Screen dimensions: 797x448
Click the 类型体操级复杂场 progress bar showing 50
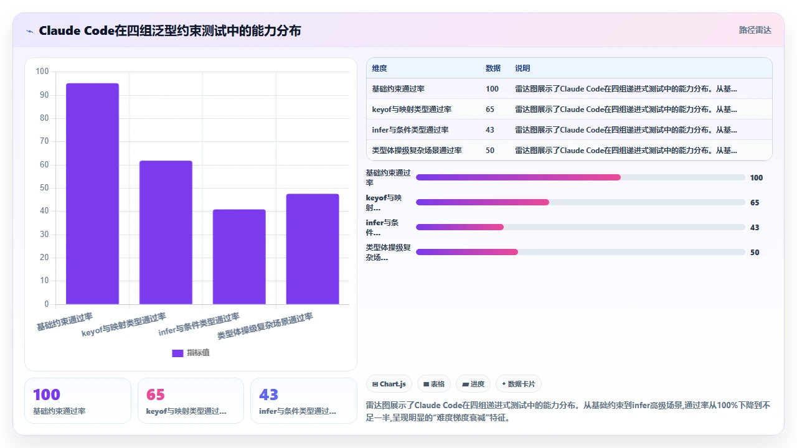580,252
